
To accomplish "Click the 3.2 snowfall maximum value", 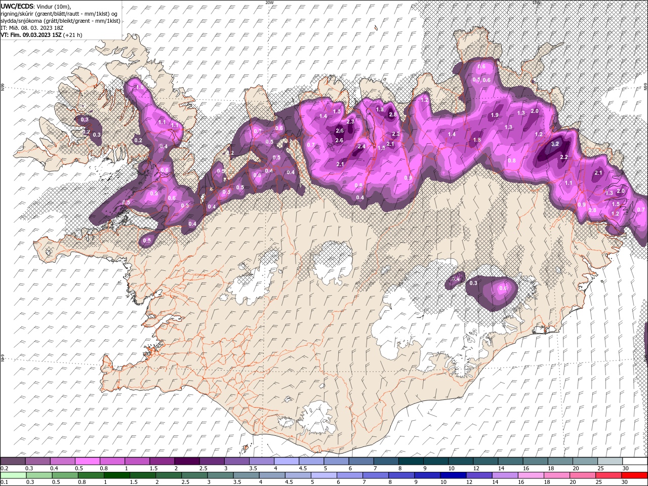I will tap(554, 144).
